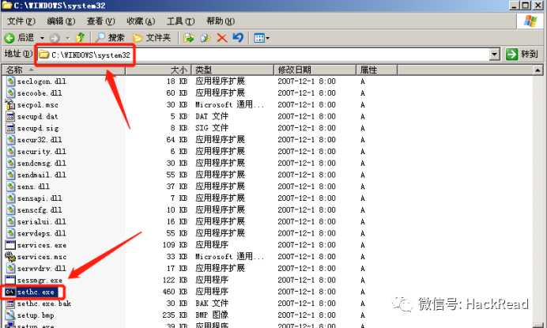This screenshot has width=547, height=328.
Task: Go up one folder level
Action: (x=81, y=37)
